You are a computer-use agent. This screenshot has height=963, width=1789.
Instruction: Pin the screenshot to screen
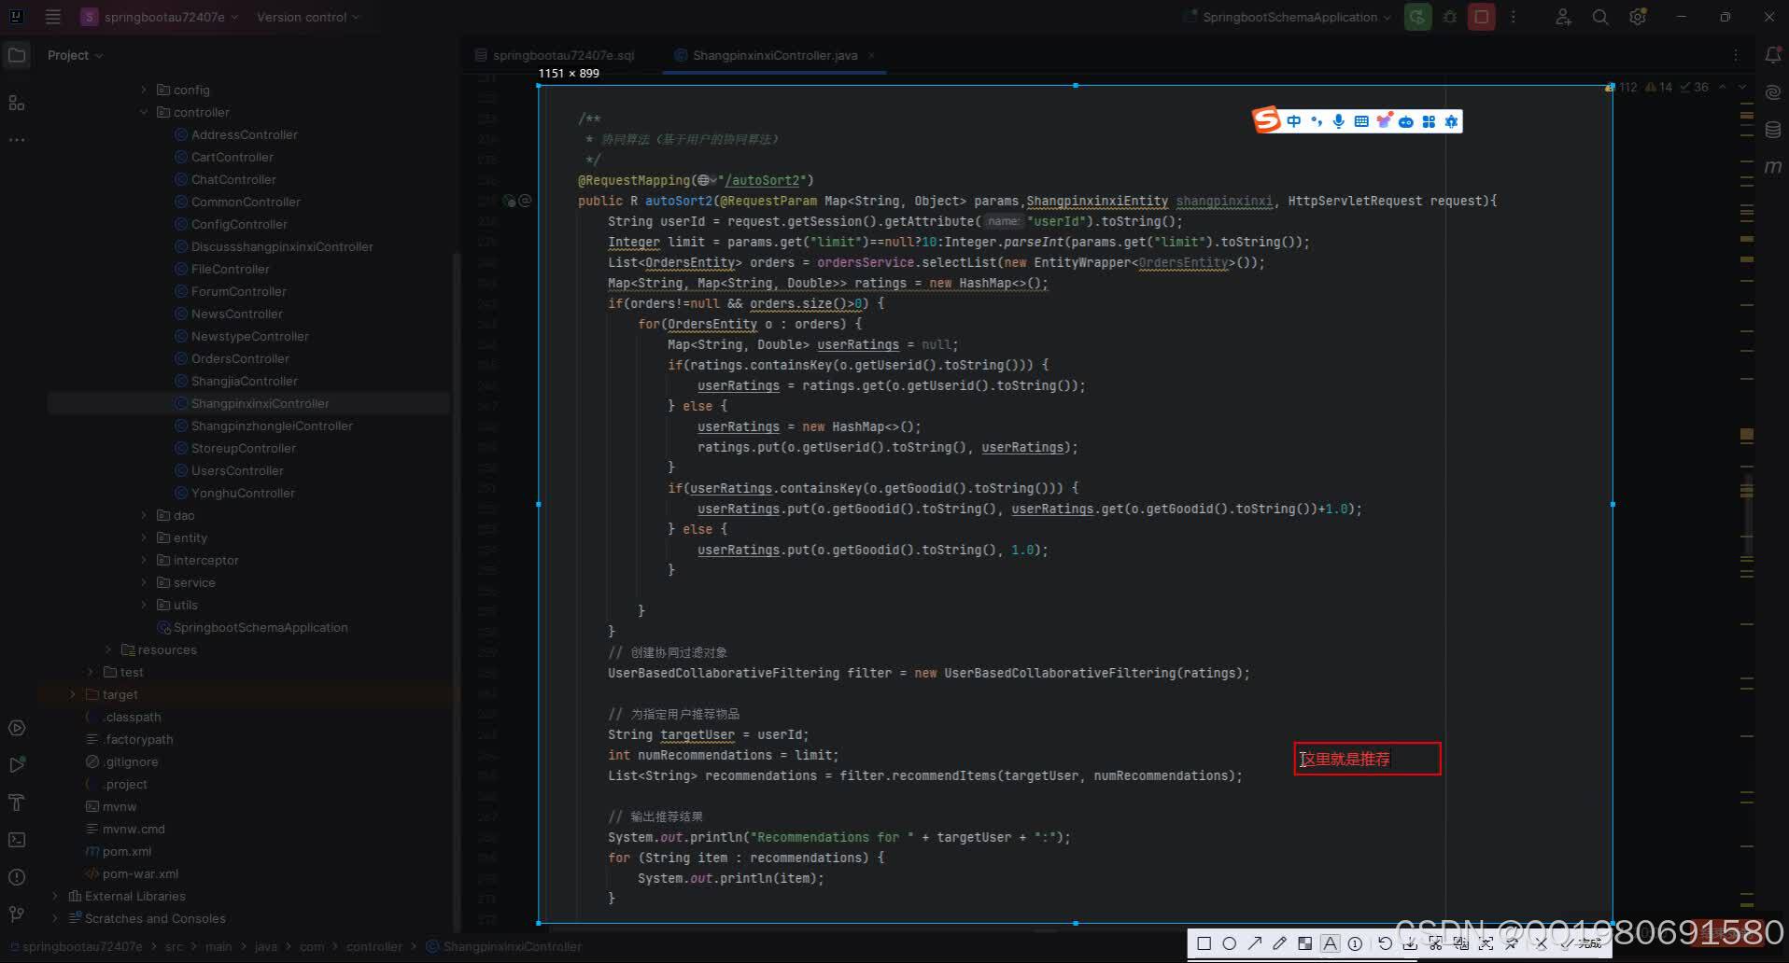pos(1511,943)
